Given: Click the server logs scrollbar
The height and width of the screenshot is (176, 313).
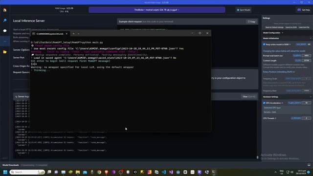Looking at the screenshot, I should [x=257, y=157].
